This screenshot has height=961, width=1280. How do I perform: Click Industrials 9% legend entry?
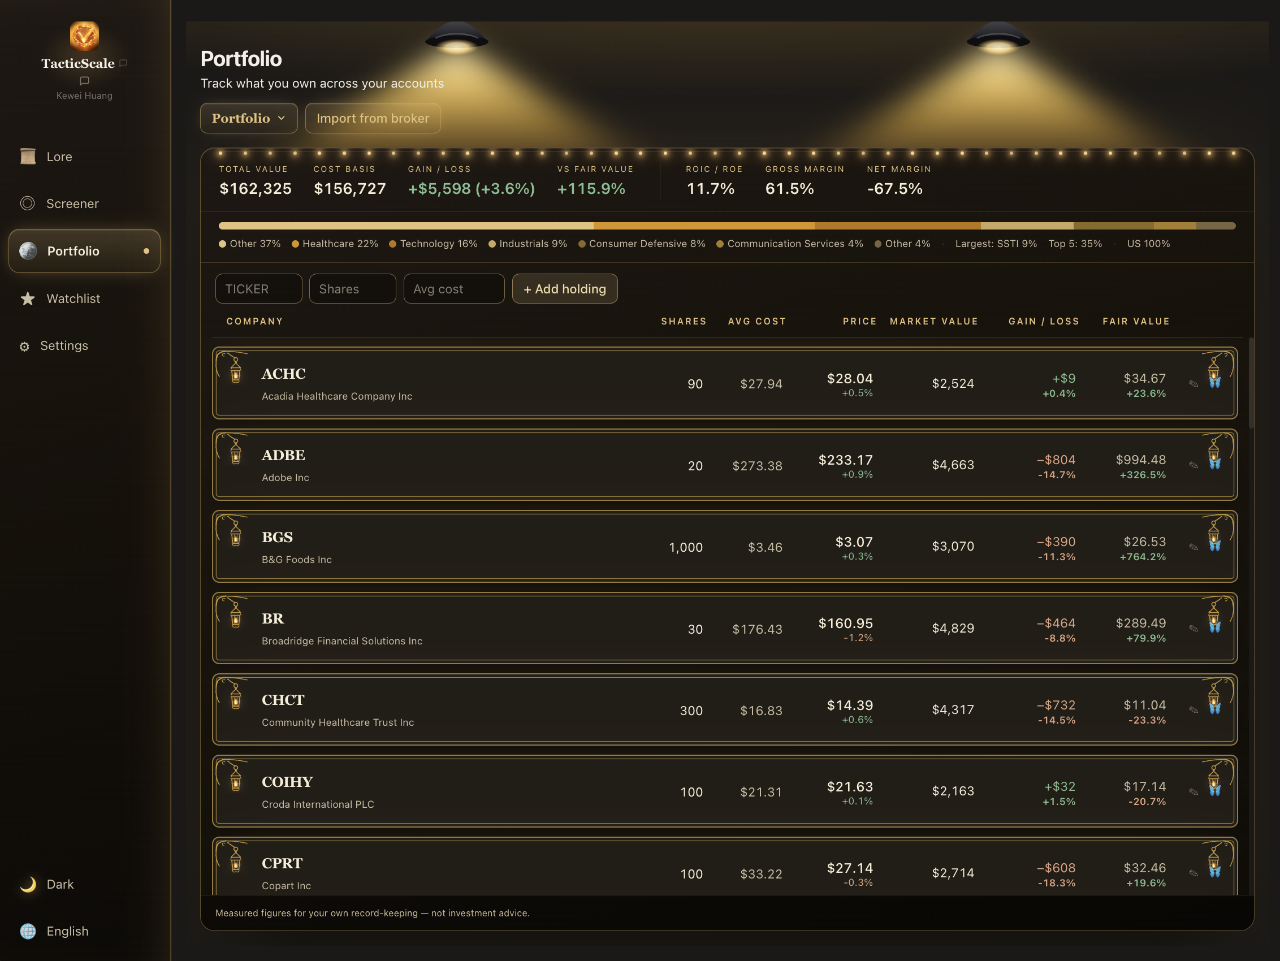(x=527, y=244)
